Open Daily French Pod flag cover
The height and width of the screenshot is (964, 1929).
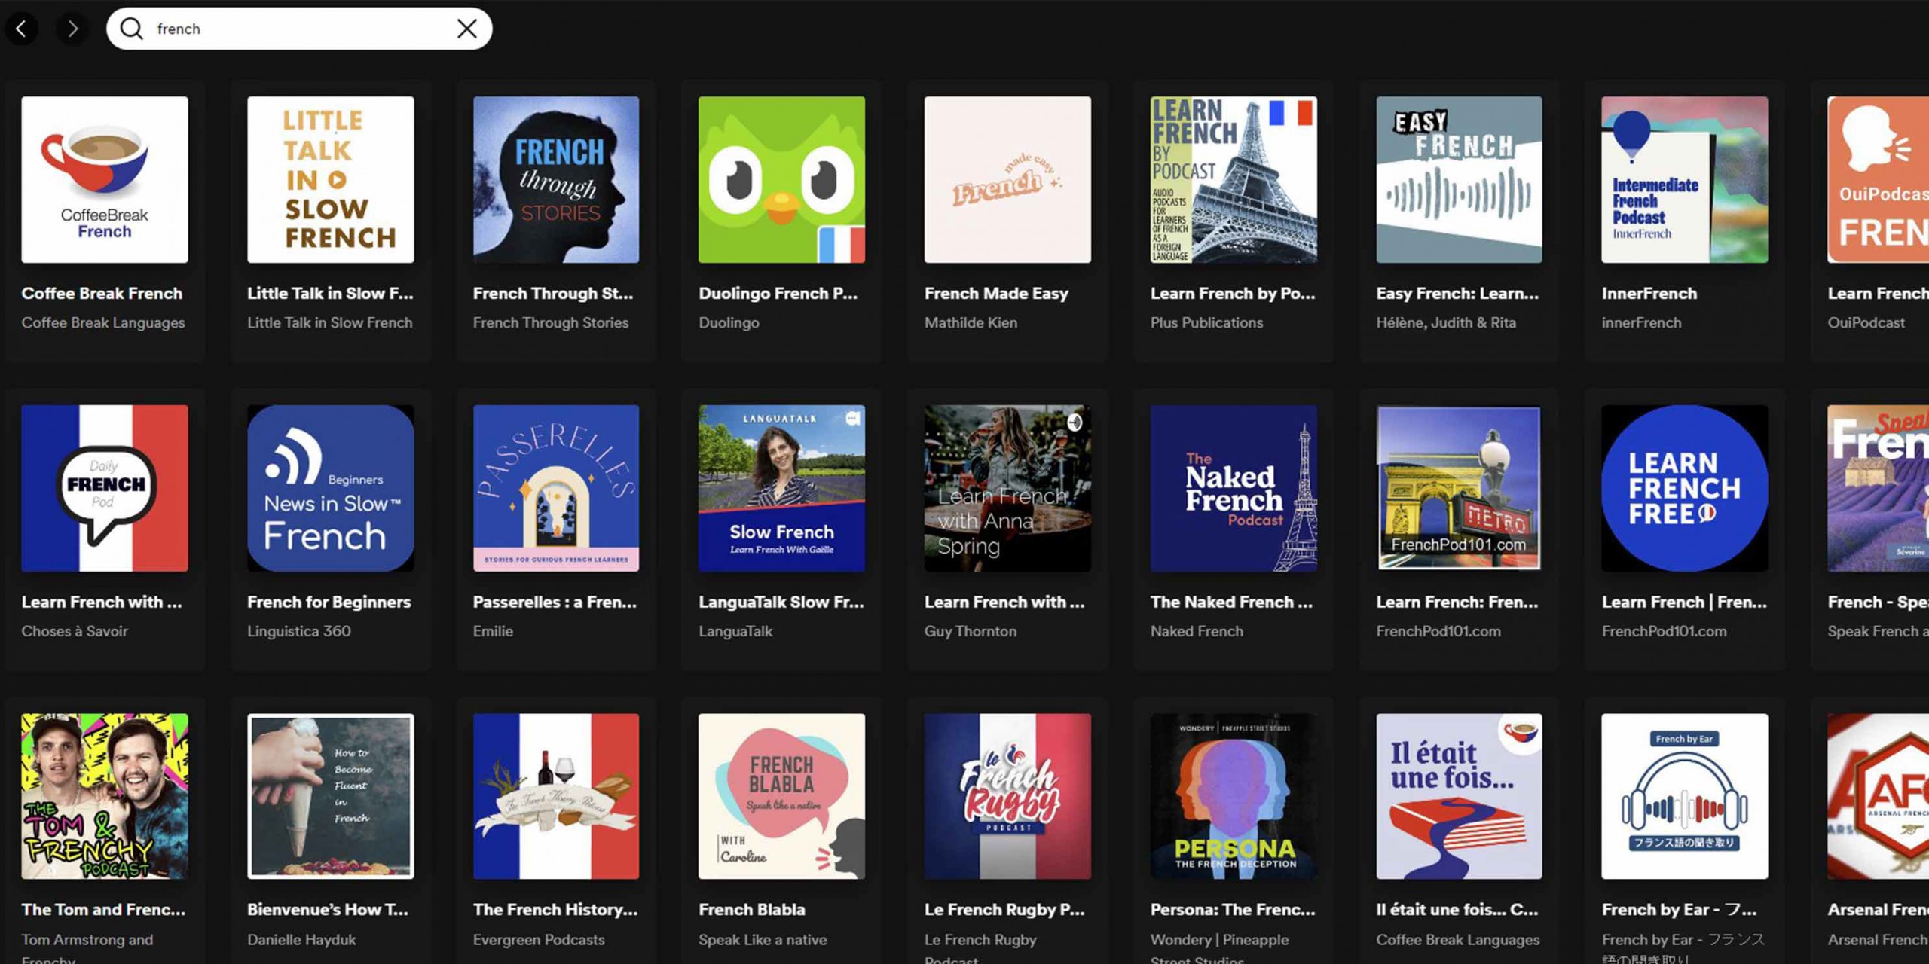click(105, 488)
